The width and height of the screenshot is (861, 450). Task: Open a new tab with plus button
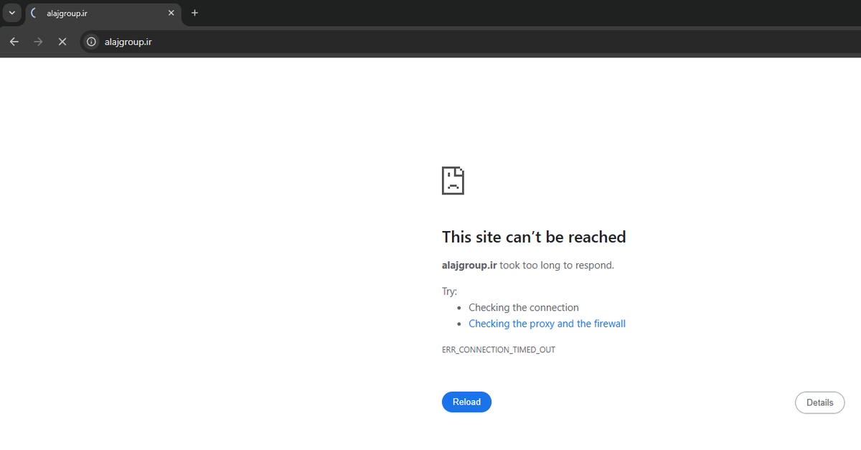[x=194, y=13]
